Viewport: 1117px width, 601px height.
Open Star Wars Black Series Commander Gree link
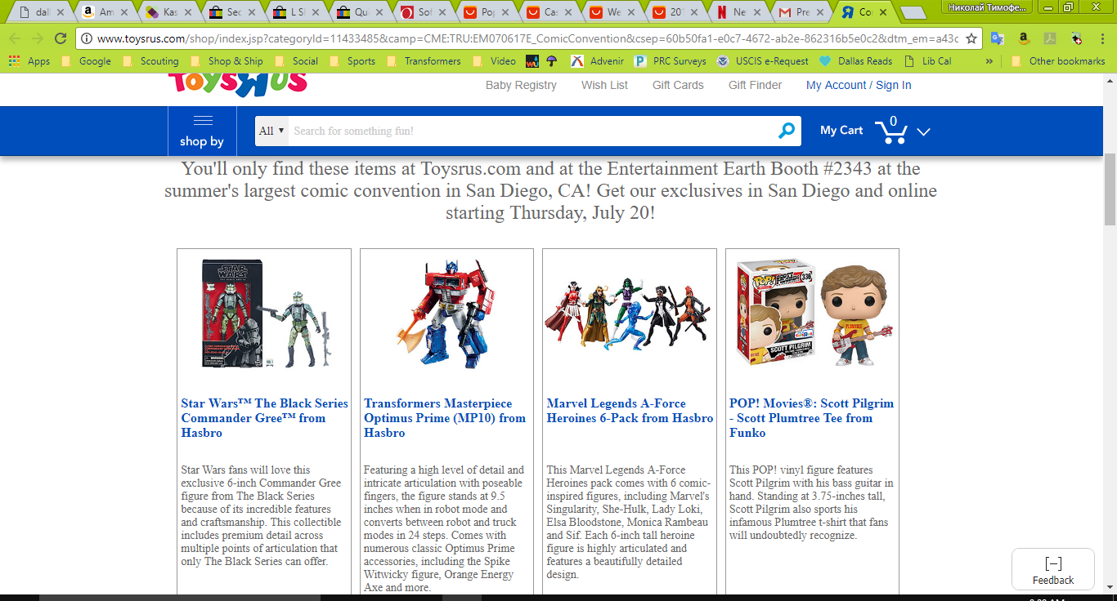pyautogui.click(x=264, y=418)
